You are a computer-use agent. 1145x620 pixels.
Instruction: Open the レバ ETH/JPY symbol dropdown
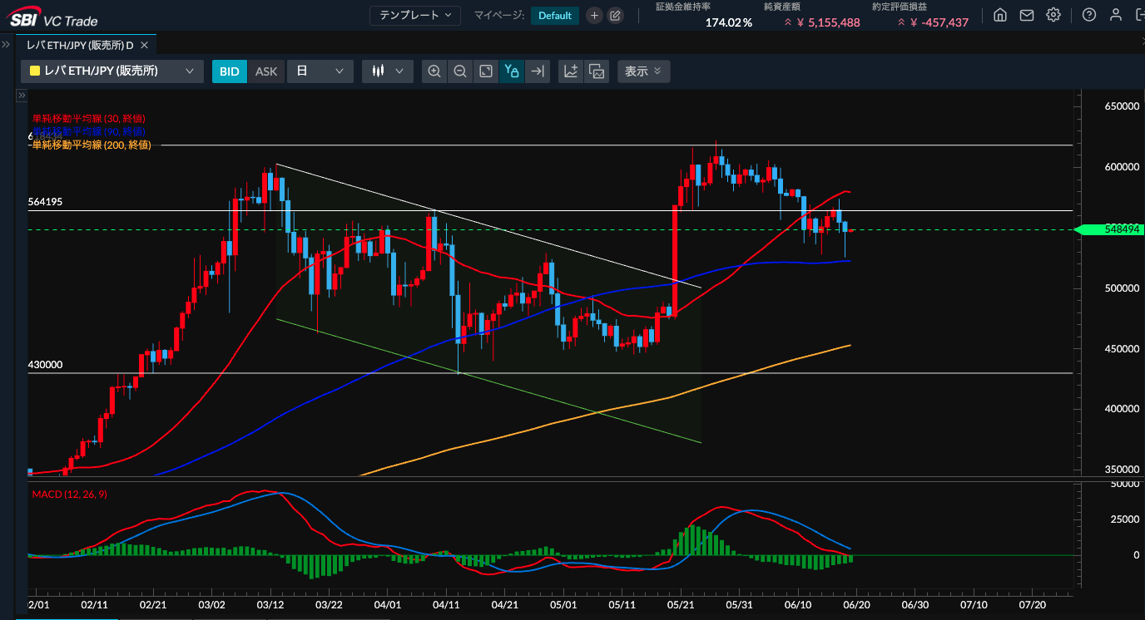[x=112, y=71]
